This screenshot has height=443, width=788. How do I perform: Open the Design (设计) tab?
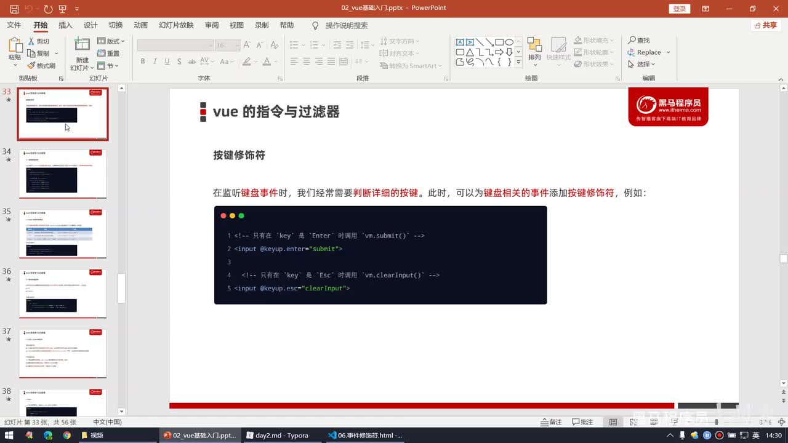(x=90, y=25)
